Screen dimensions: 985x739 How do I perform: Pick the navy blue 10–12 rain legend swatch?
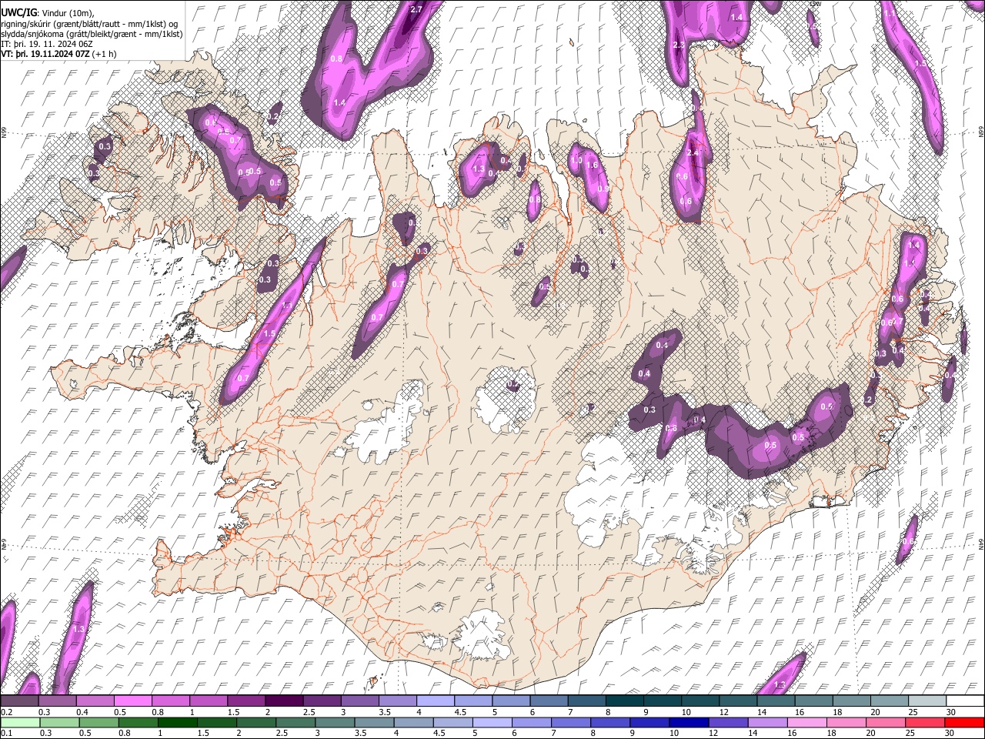(x=689, y=722)
